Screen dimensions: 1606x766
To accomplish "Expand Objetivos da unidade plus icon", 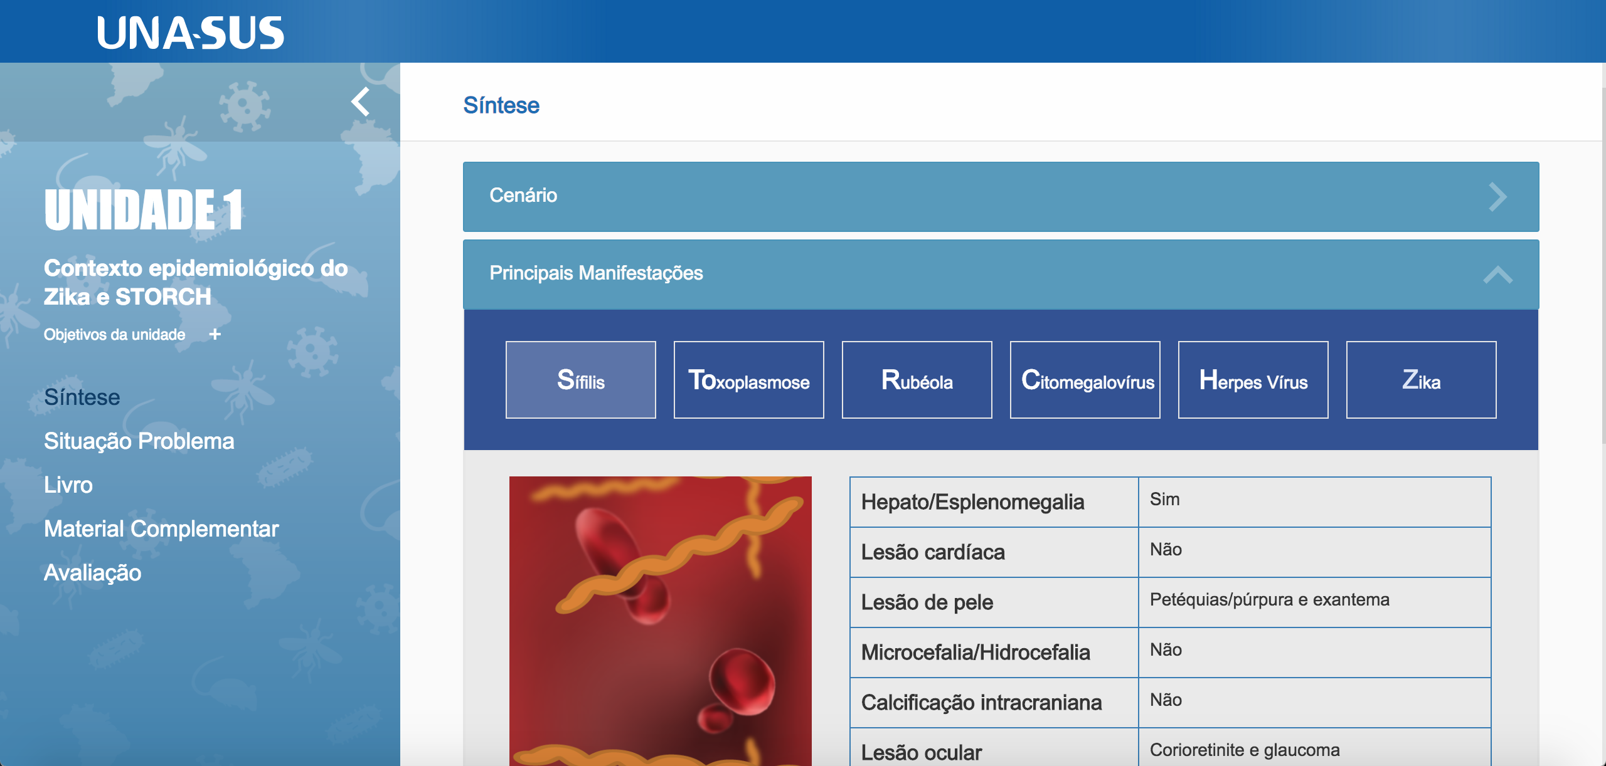I will (x=215, y=334).
